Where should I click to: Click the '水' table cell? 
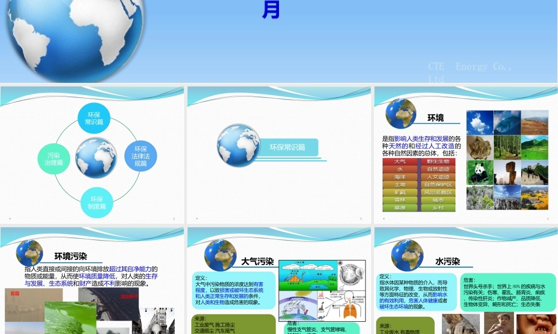400,169
